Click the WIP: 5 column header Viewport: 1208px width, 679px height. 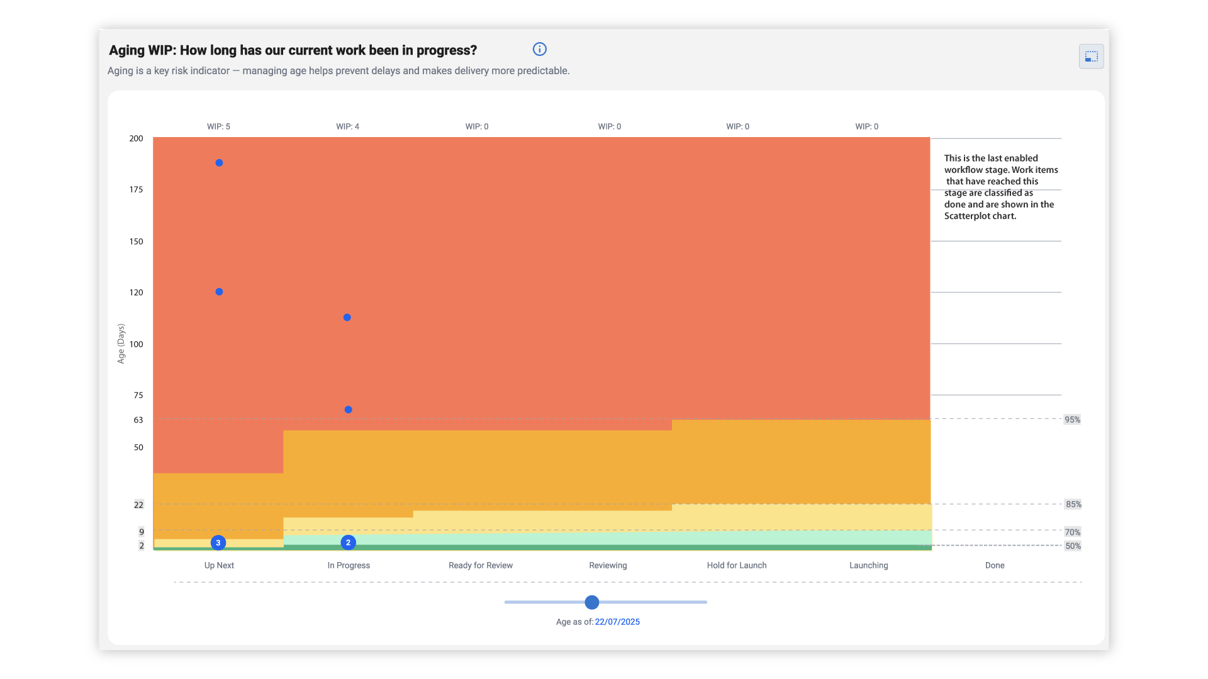(218, 126)
